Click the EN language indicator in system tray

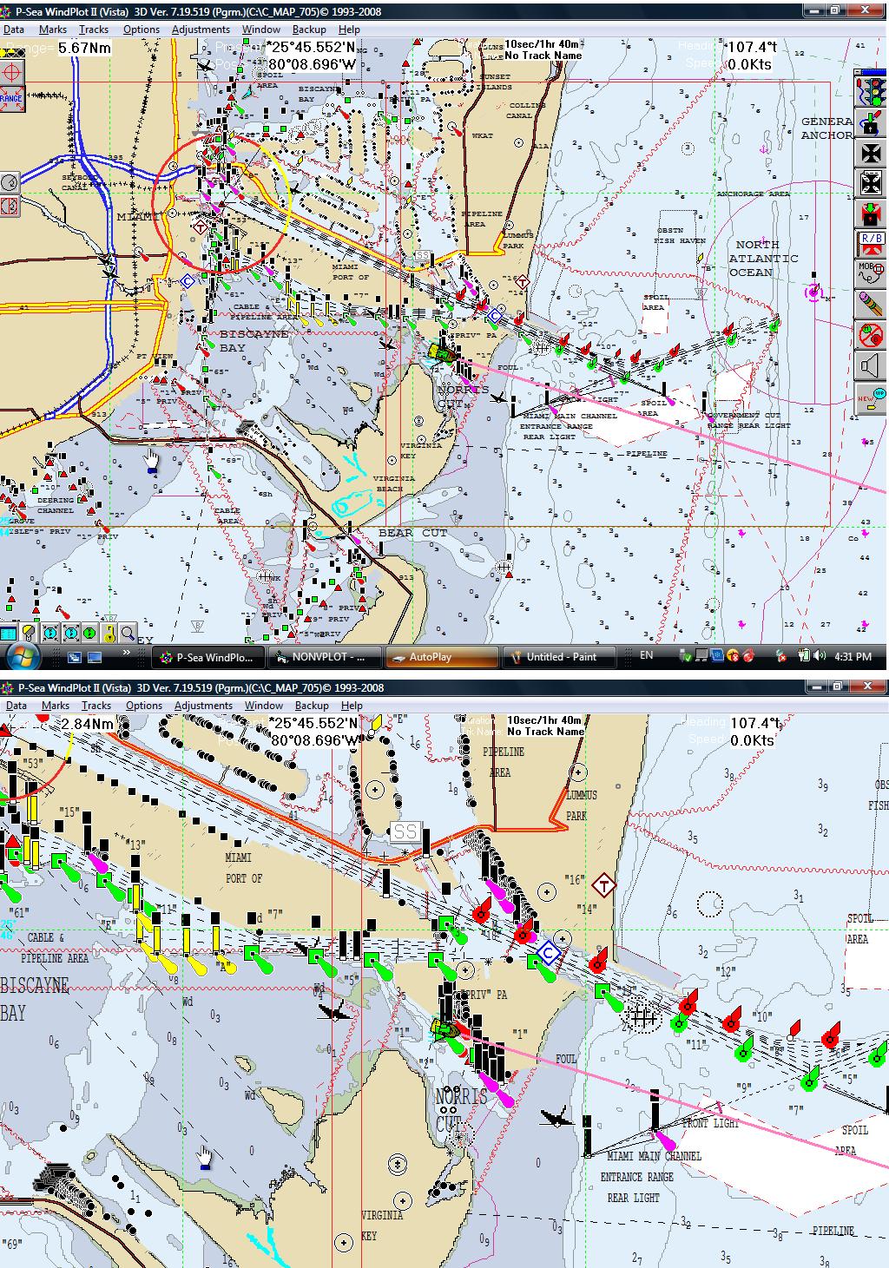click(x=647, y=655)
